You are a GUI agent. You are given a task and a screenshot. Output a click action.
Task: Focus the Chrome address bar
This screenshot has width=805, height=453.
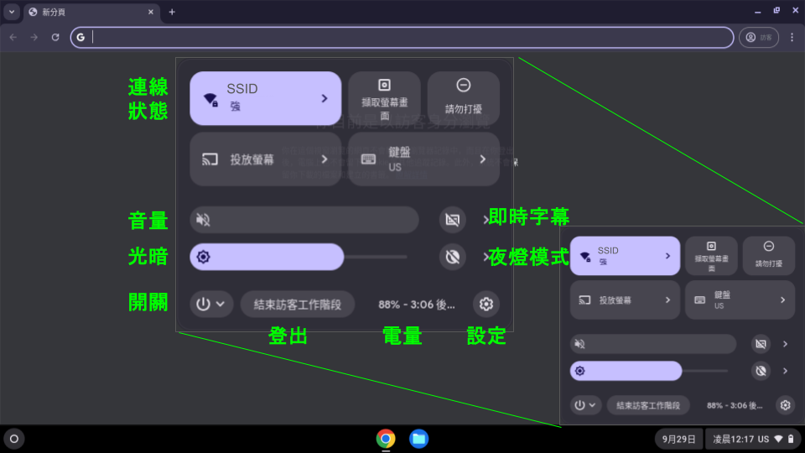point(402,37)
